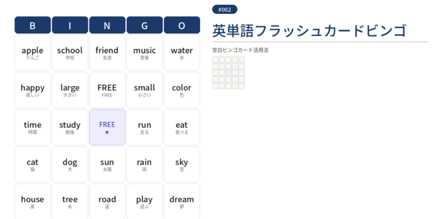Viewport: 439px width, 219px height.
Task: Click the #002 badge
Action: click(225, 10)
